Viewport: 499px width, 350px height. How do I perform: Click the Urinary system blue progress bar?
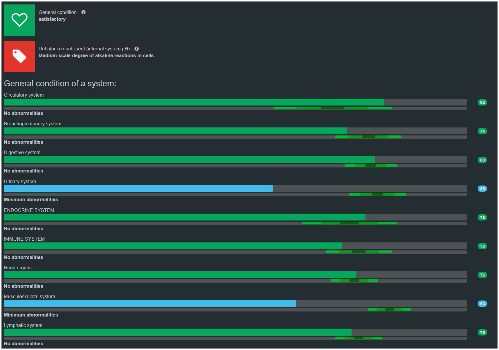pos(138,188)
